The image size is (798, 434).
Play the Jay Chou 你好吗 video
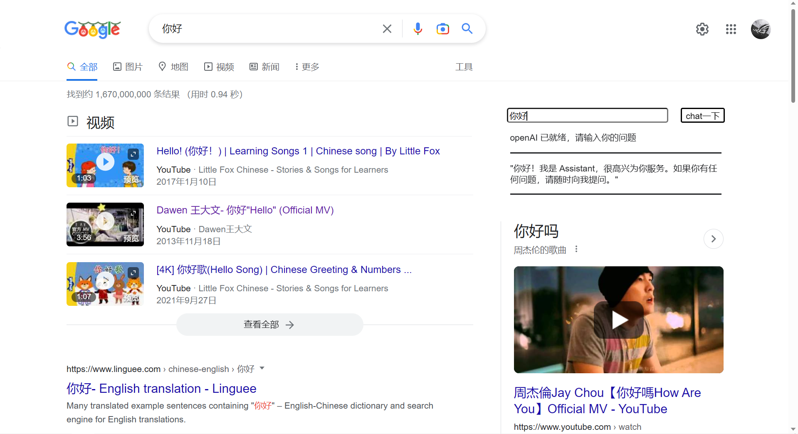click(619, 320)
